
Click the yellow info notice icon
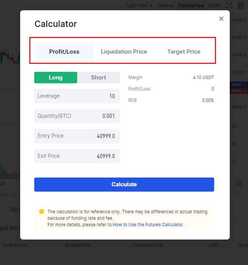pos(41,211)
